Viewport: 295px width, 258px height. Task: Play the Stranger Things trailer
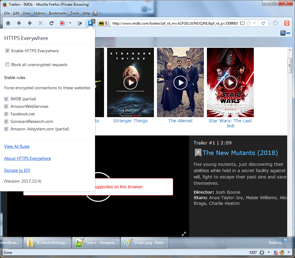click(131, 83)
